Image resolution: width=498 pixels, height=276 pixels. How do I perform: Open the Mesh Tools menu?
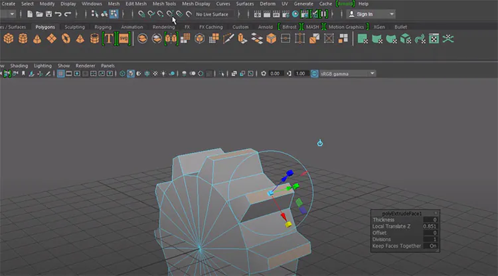[x=164, y=4]
